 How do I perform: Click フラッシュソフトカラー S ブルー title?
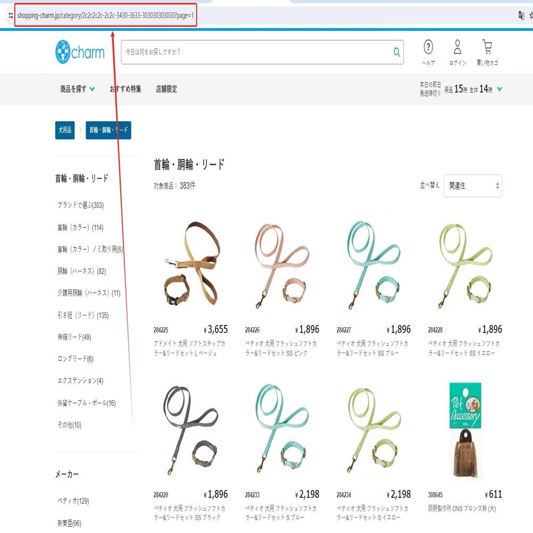(281, 513)
